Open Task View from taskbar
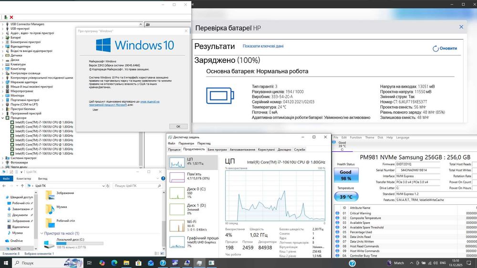 89,263
